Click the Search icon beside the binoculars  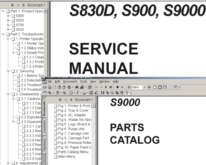pos(82,87)
